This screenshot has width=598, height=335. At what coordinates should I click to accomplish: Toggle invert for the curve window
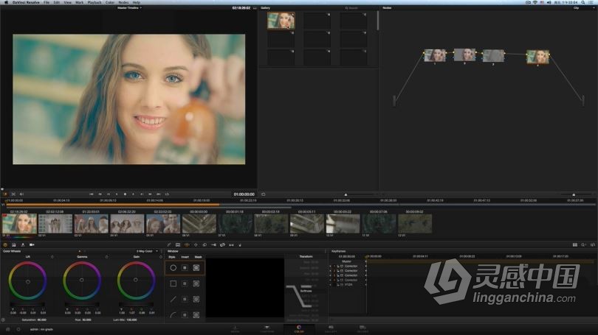tap(185, 315)
